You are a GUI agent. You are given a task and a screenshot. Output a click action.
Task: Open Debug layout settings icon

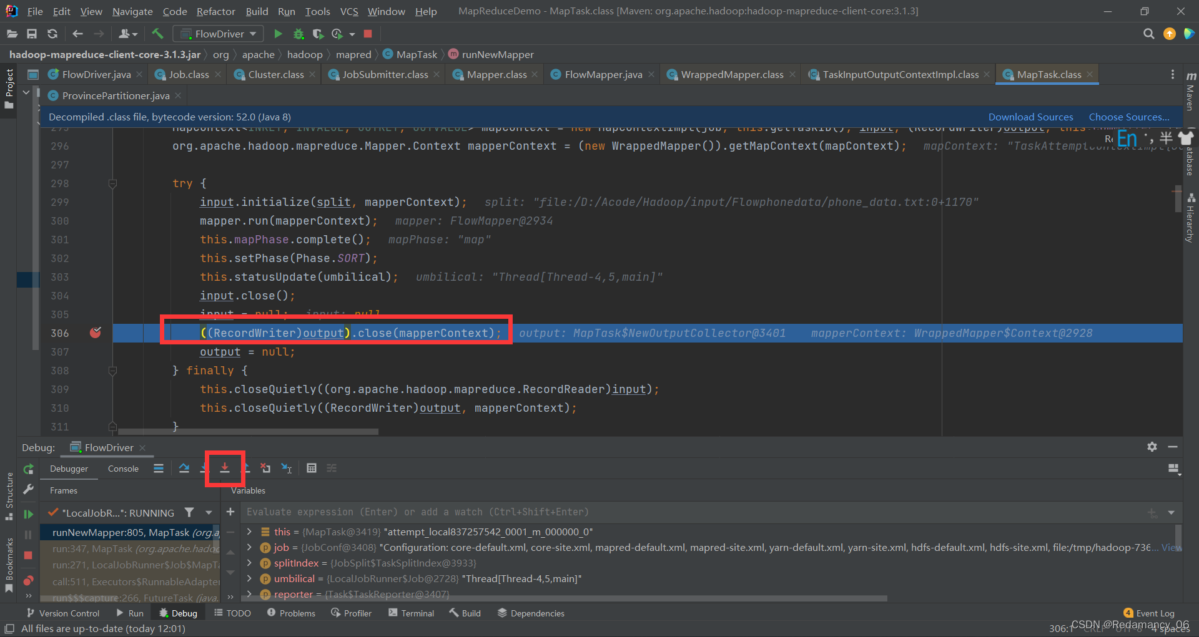point(1174,469)
